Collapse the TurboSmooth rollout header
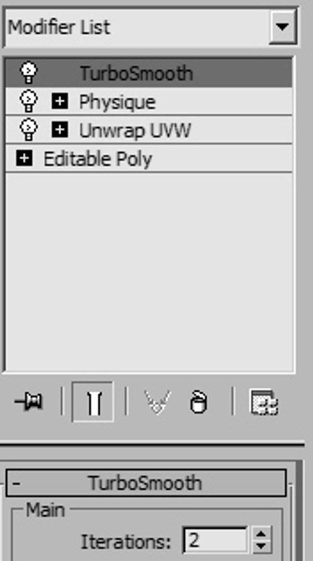313x561 pixels. pyautogui.click(x=146, y=483)
